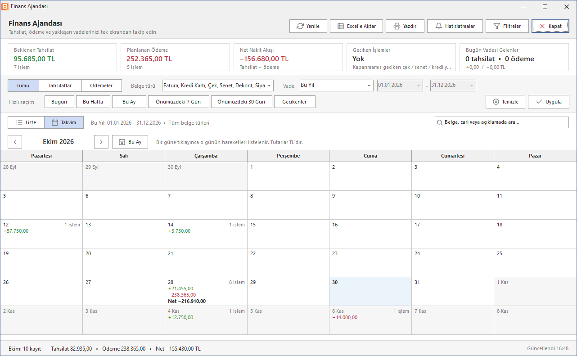Go to next month with right arrow
Image resolution: width=577 pixels, height=356 pixels.
pos(101,142)
